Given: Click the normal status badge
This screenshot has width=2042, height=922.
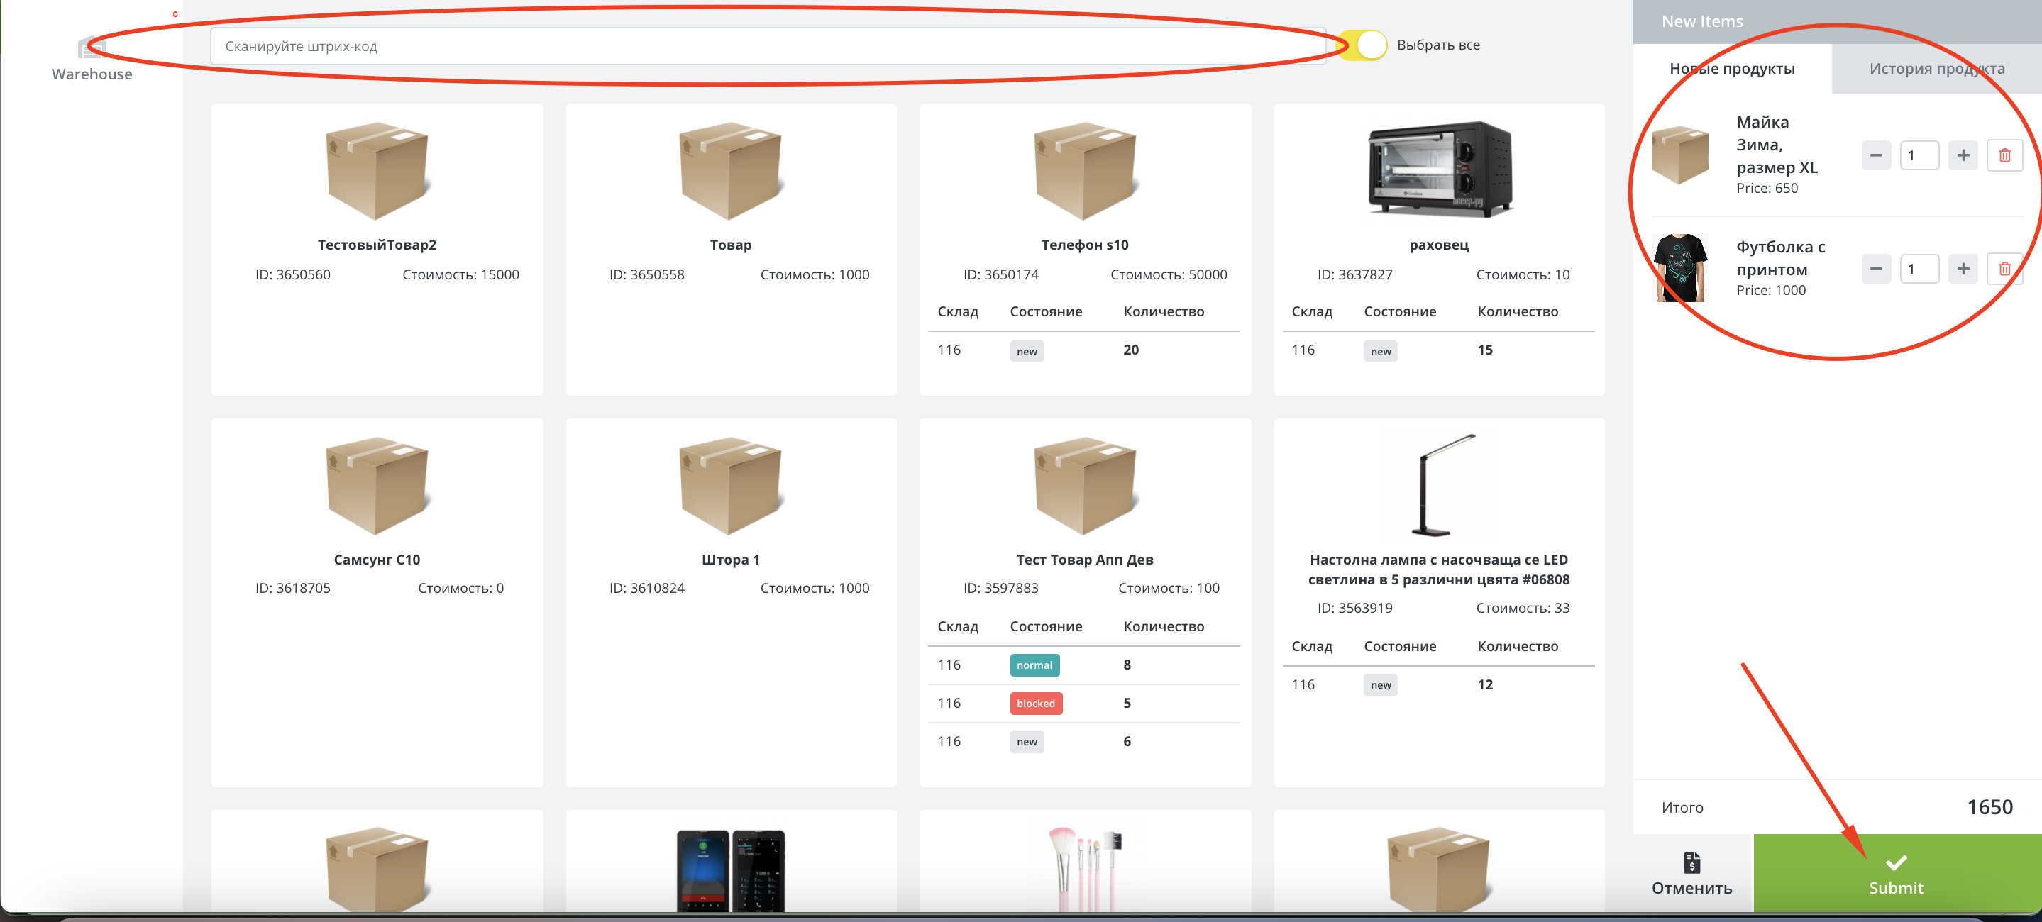Looking at the screenshot, I should [x=1035, y=665].
